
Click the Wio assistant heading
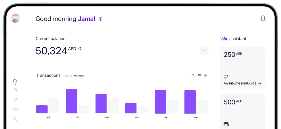[233, 39]
